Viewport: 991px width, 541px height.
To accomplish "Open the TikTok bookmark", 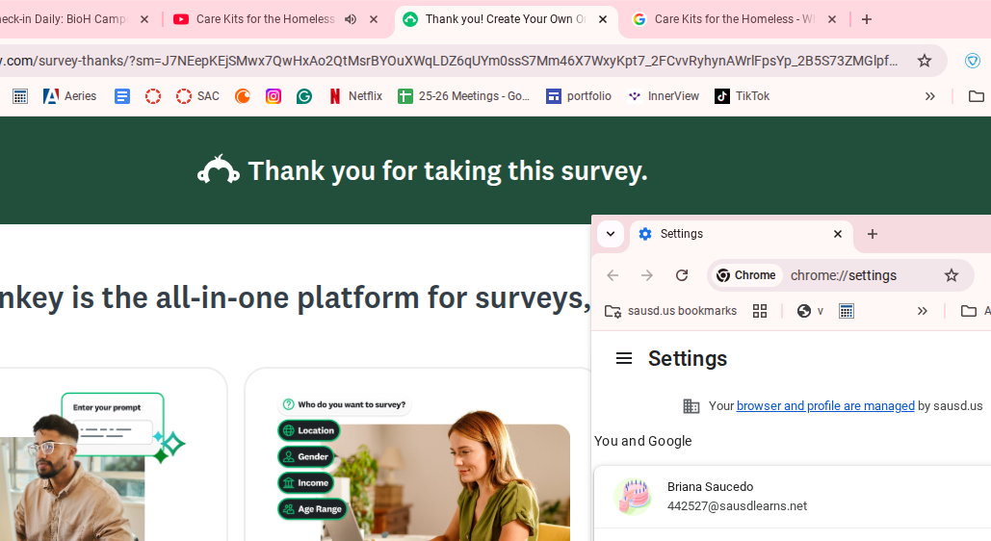I will click(742, 96).
